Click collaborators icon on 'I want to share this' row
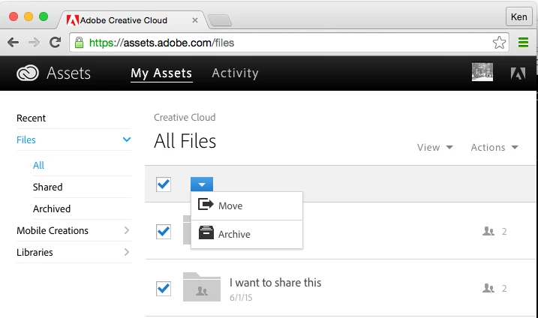538x318 pixels. point(488,288)
